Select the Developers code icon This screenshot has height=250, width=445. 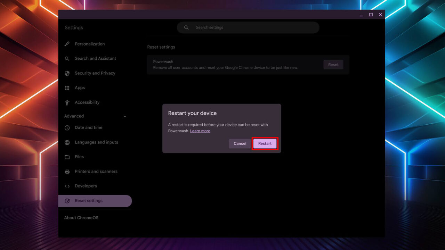tap(67, 186)
